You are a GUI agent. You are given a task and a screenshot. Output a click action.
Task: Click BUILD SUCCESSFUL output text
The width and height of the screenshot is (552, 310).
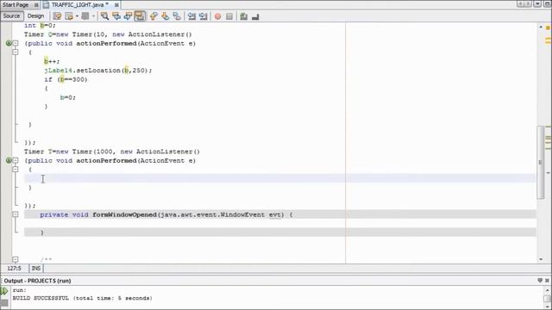click(x=83, y=298)
